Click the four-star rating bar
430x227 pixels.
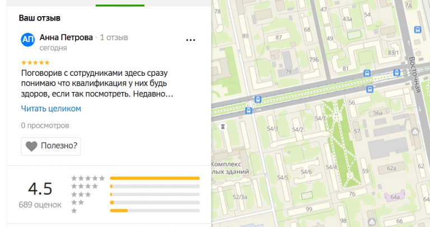pyautogui.click(x=155, y=186)
